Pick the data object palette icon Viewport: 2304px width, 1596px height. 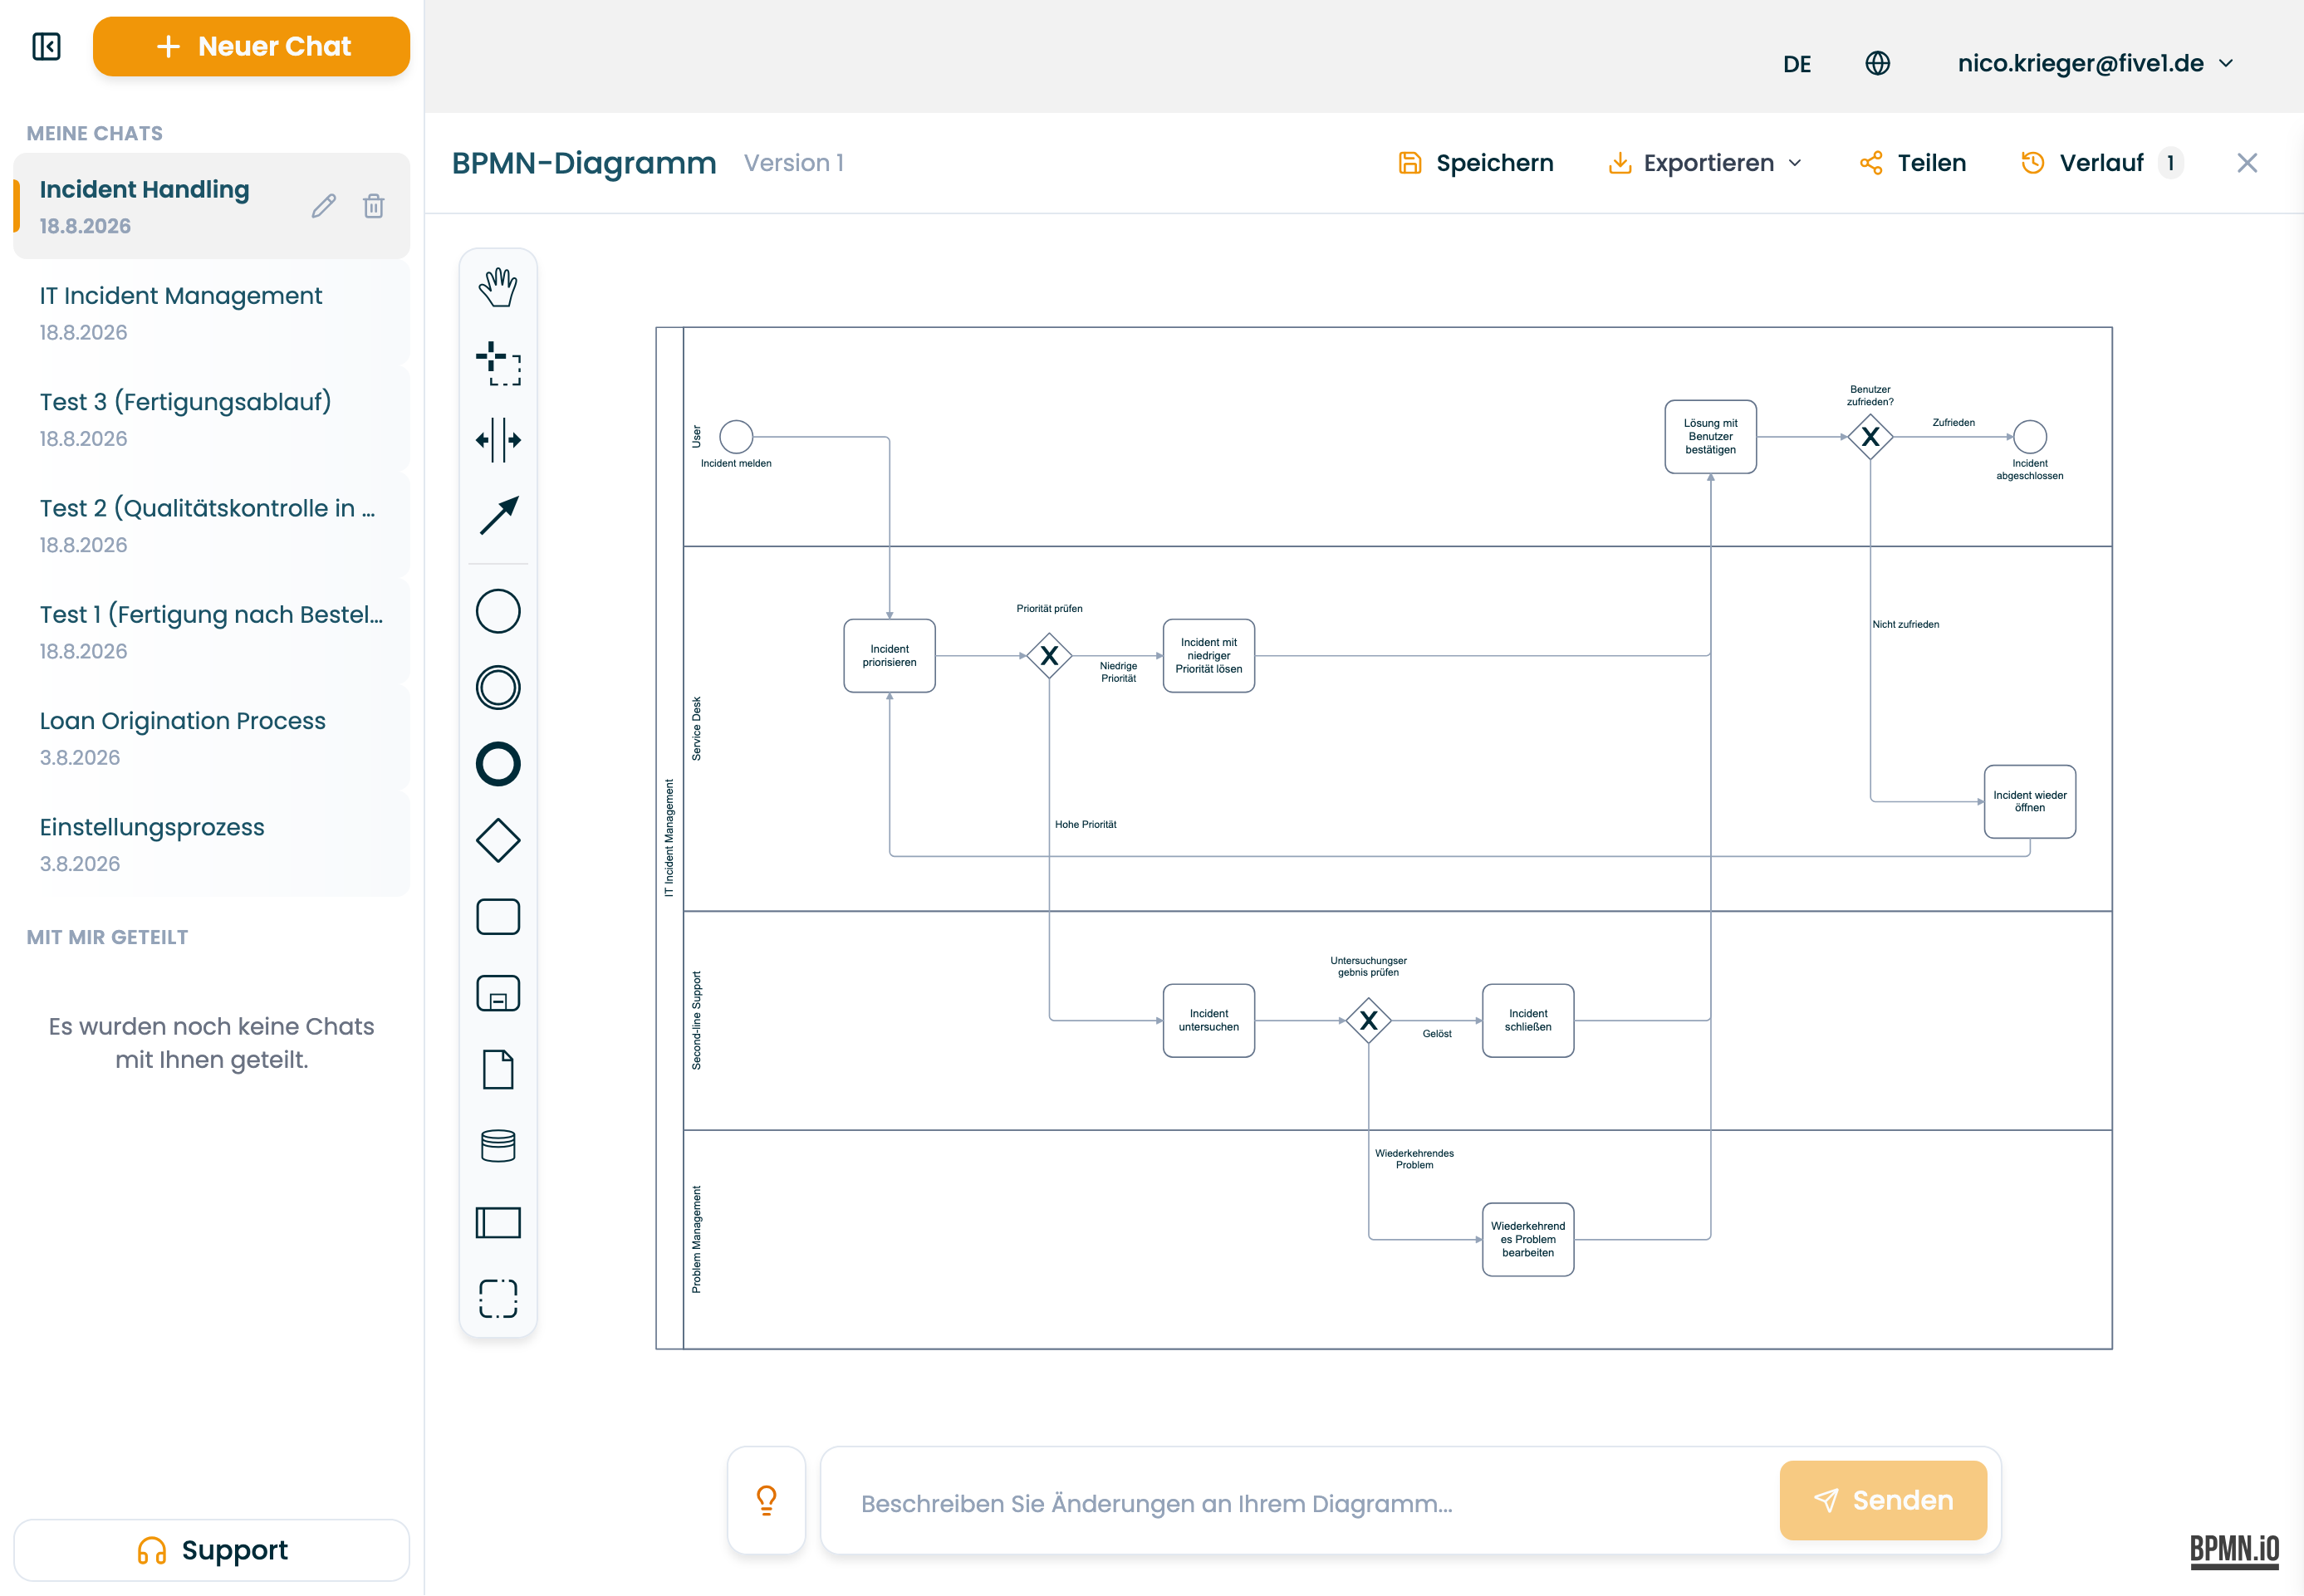(x=498, y=1069)
